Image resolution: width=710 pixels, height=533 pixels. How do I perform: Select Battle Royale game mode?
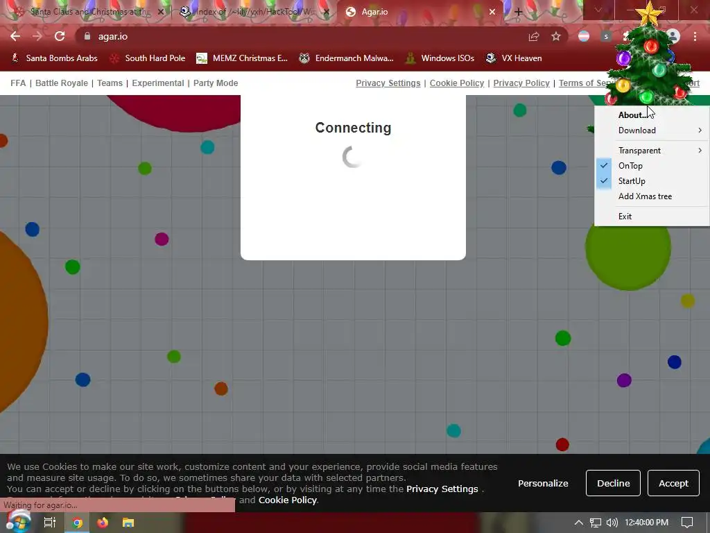(x=62, y=83)
